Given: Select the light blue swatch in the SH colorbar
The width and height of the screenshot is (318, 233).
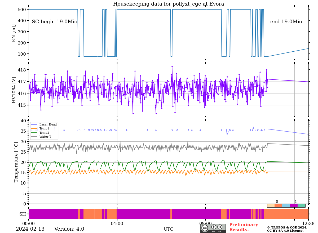Looking at the screenshot, I should (286, 205).
